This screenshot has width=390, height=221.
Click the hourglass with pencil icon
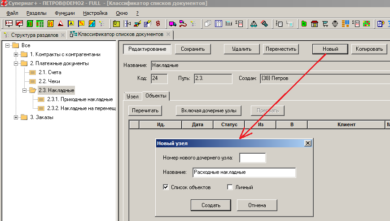pos(137,24)
